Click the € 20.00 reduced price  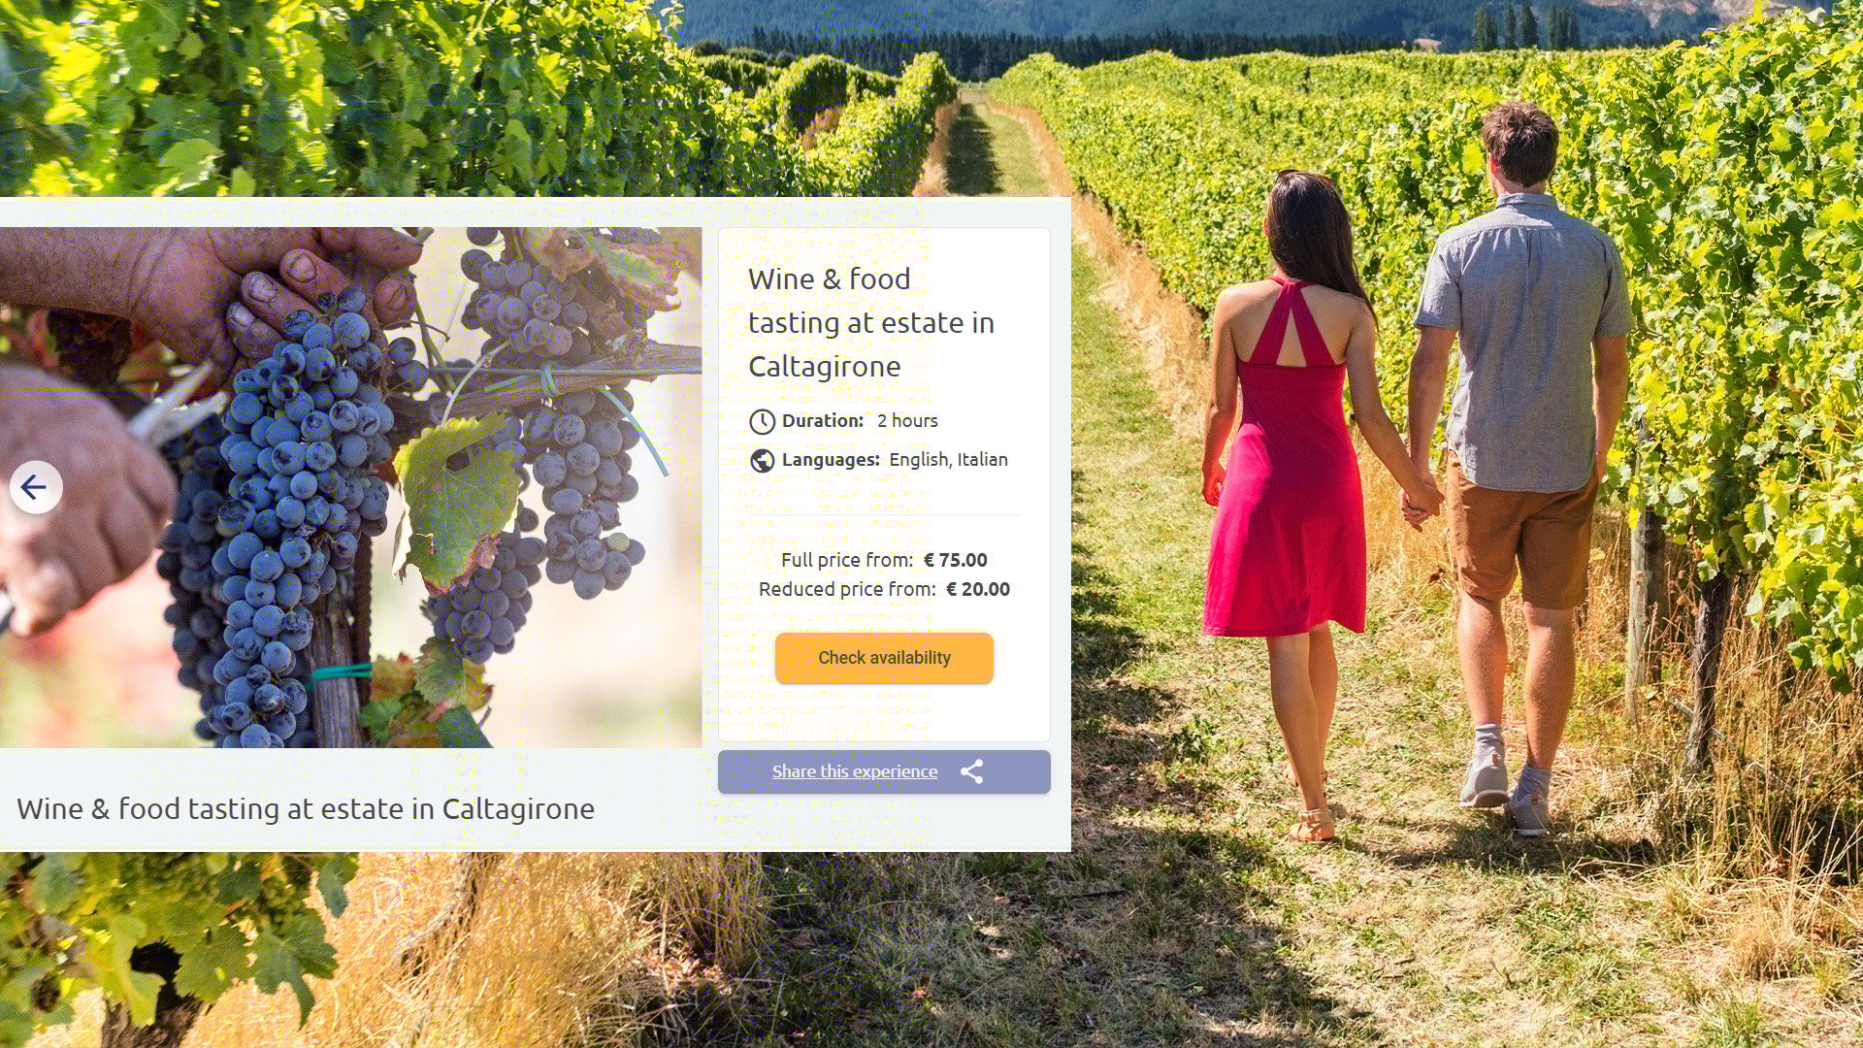[x=978, y=589]
